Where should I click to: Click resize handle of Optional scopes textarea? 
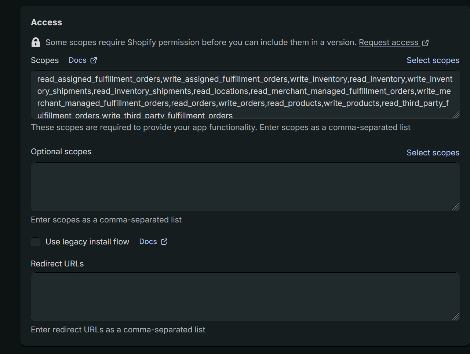point(455,207)
